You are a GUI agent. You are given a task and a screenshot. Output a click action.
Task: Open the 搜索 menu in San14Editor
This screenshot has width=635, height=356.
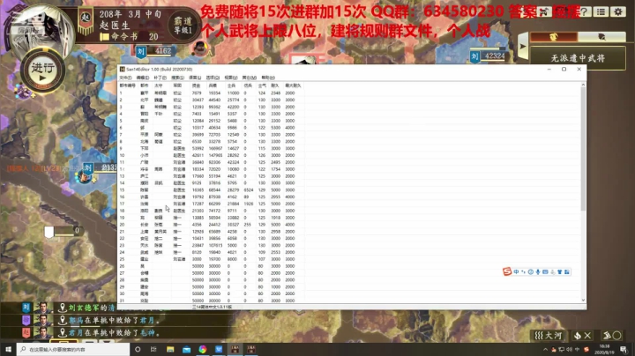point(177,78)
